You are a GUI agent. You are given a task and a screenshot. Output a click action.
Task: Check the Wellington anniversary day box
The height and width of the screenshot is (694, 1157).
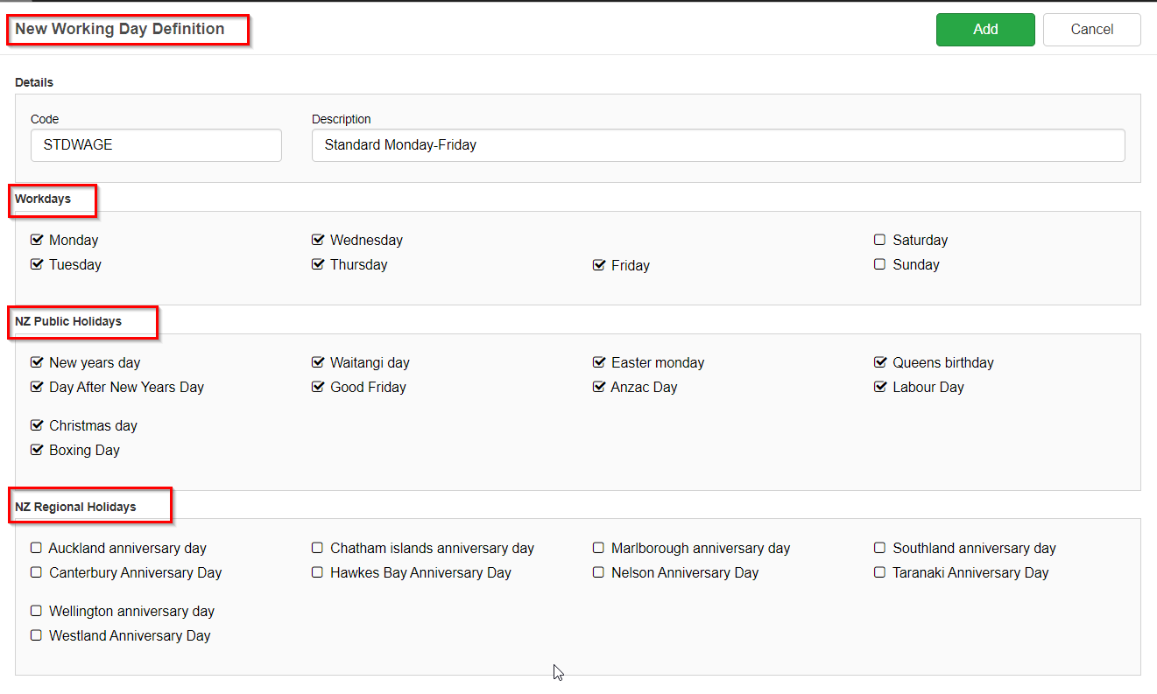click(x=36, y=611)
